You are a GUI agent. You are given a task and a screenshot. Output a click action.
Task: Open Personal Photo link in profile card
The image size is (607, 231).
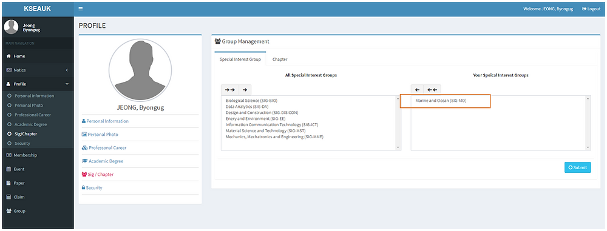tap(100, 134)
